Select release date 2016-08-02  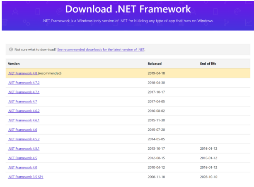(x=156, y=111)
